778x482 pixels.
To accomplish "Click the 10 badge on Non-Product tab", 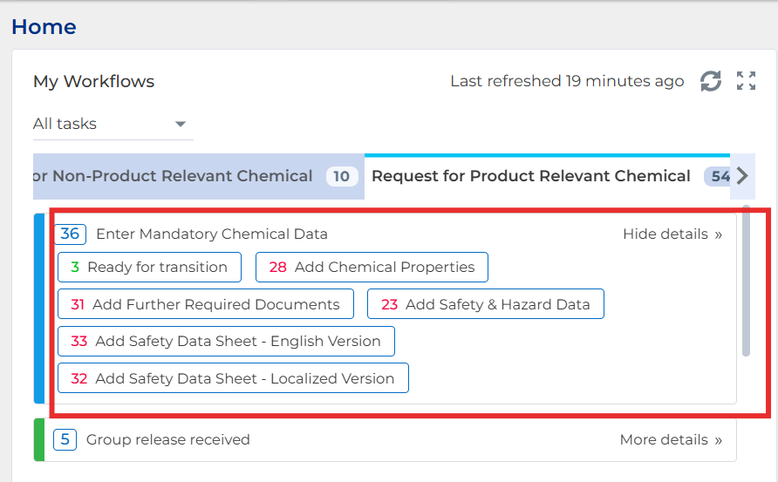I will 341,177.
